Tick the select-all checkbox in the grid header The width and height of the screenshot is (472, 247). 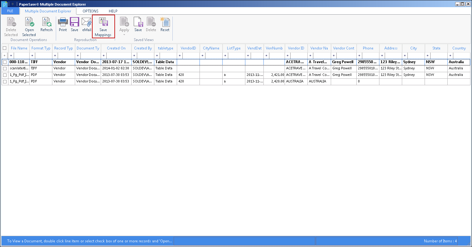[4, 48]
